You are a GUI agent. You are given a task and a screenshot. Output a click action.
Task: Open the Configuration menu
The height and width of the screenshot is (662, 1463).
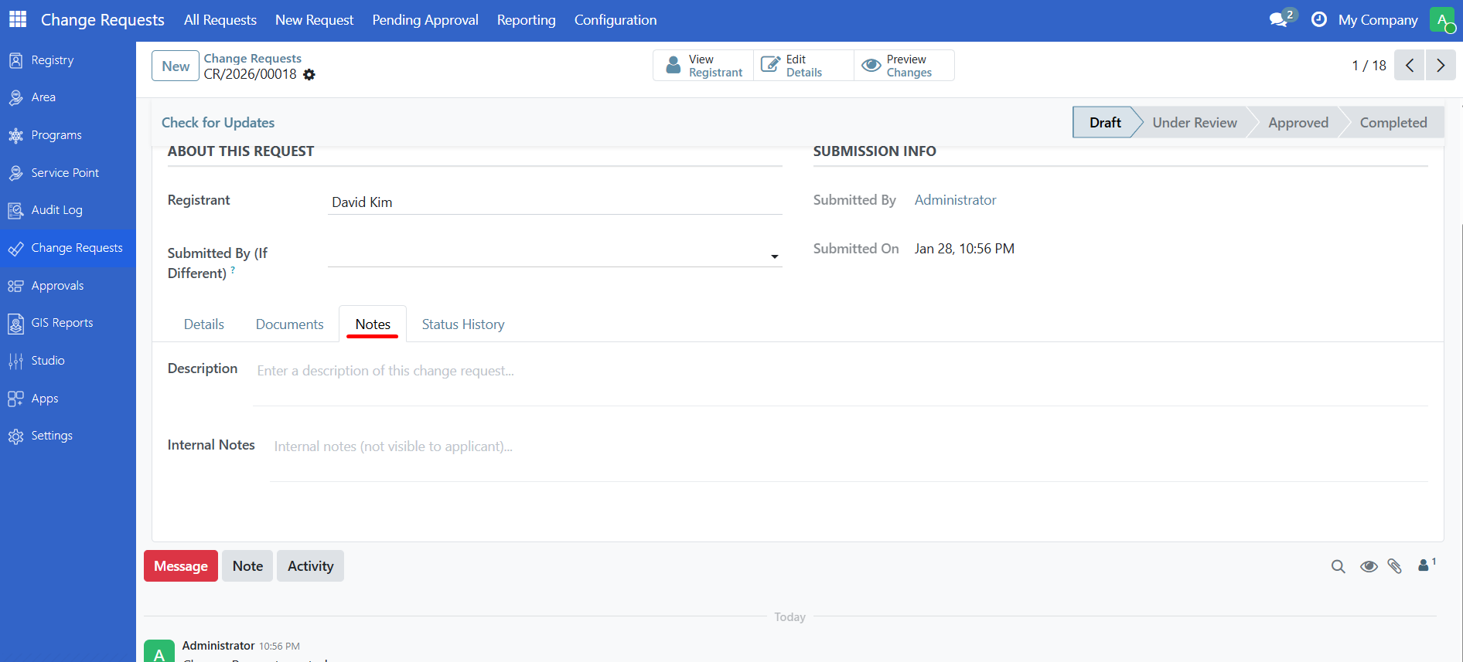615,20
